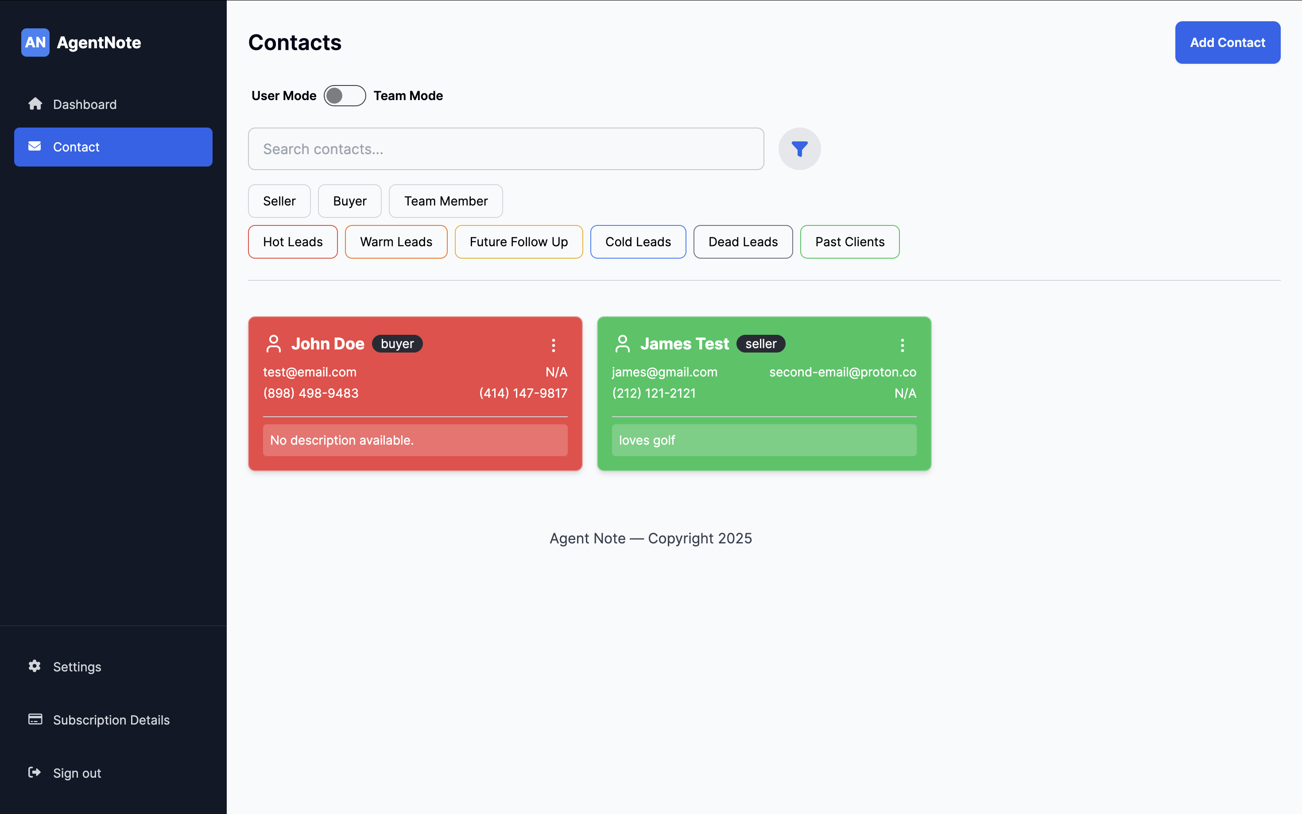Image resolution: width=1302 pixels, height=814 pixels.
Task: Switch from User Mode to Team Mode
Action: (345, 95)
